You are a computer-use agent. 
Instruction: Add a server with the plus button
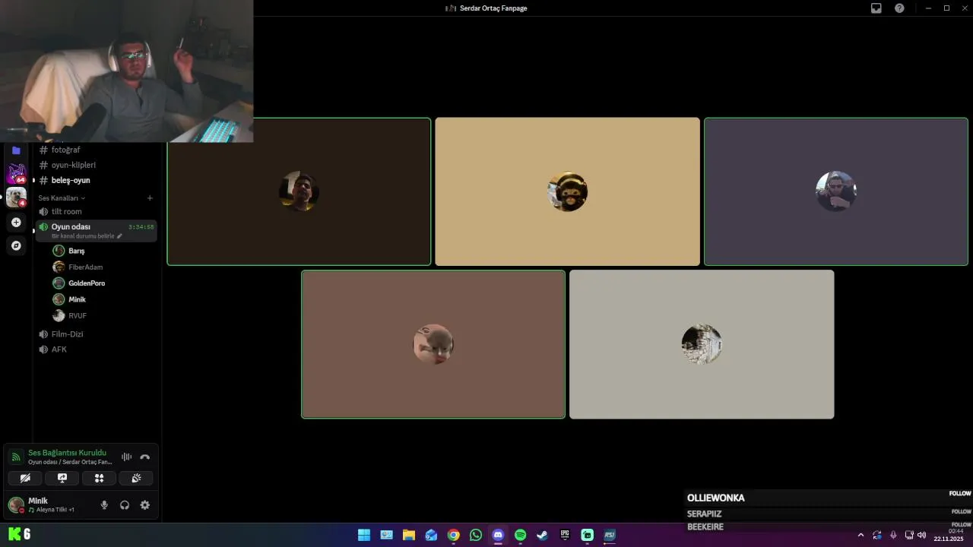16,223
